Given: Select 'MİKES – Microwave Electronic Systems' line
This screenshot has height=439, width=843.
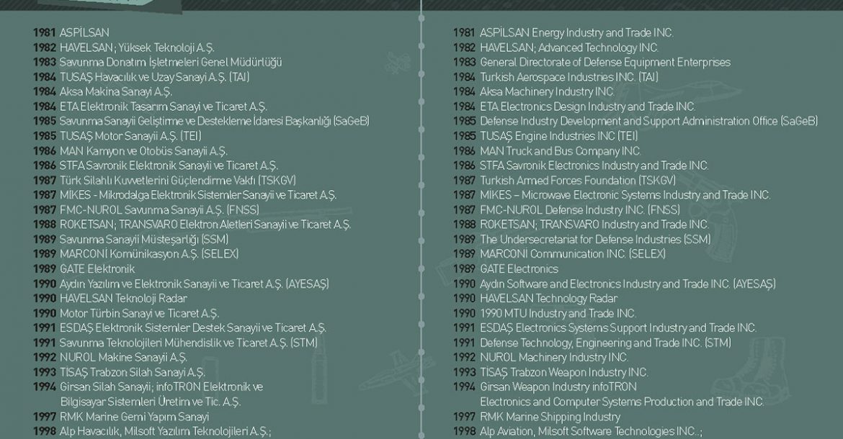Looking at the screenshot, I should click(x=625, y=195).
